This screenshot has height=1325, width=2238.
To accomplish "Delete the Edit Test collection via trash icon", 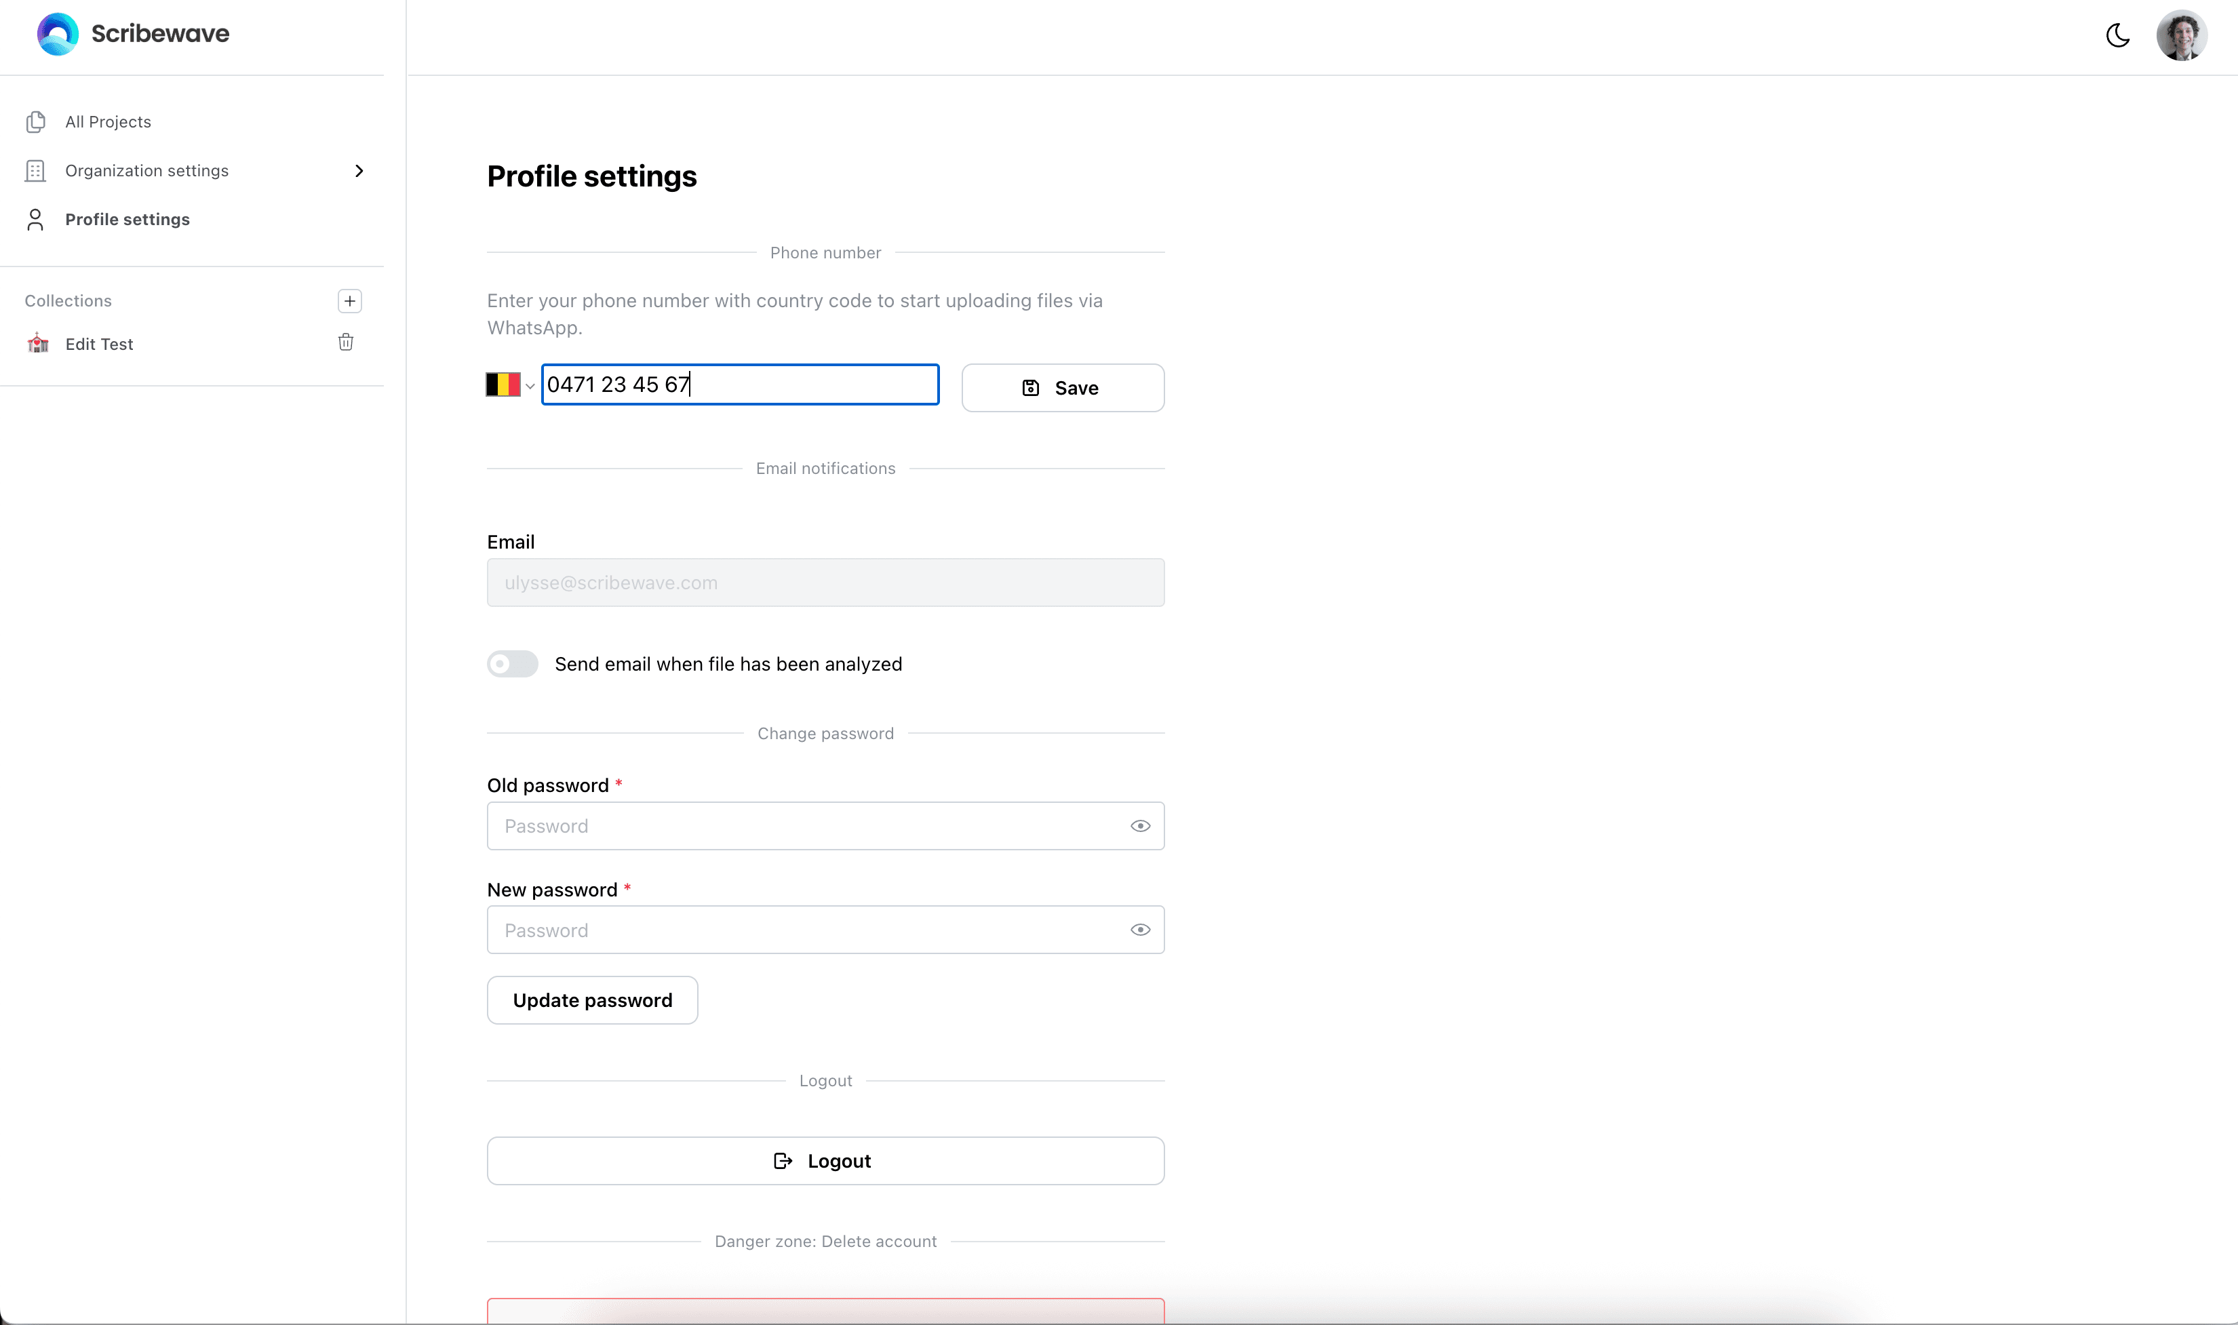I will click(347, 342).
